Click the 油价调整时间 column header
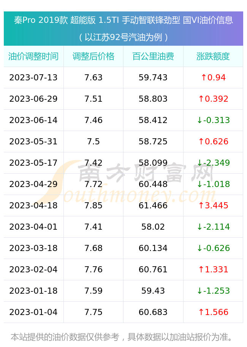Viewport: 247px width, 347px height. tap(33, 56)
